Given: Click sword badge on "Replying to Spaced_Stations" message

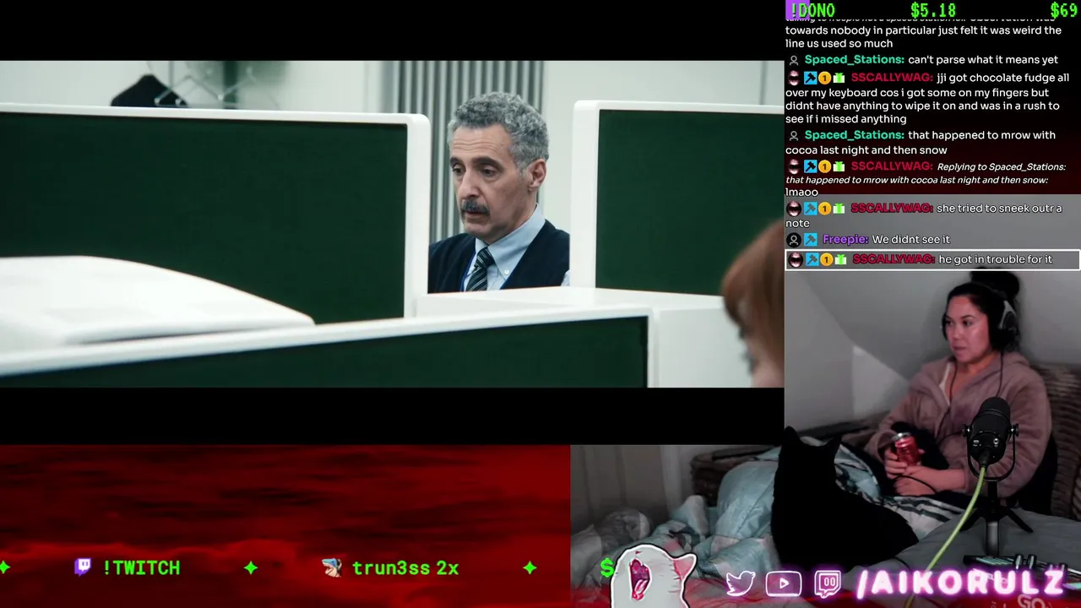Looking at the screenshot, I should tap(810, 166).
